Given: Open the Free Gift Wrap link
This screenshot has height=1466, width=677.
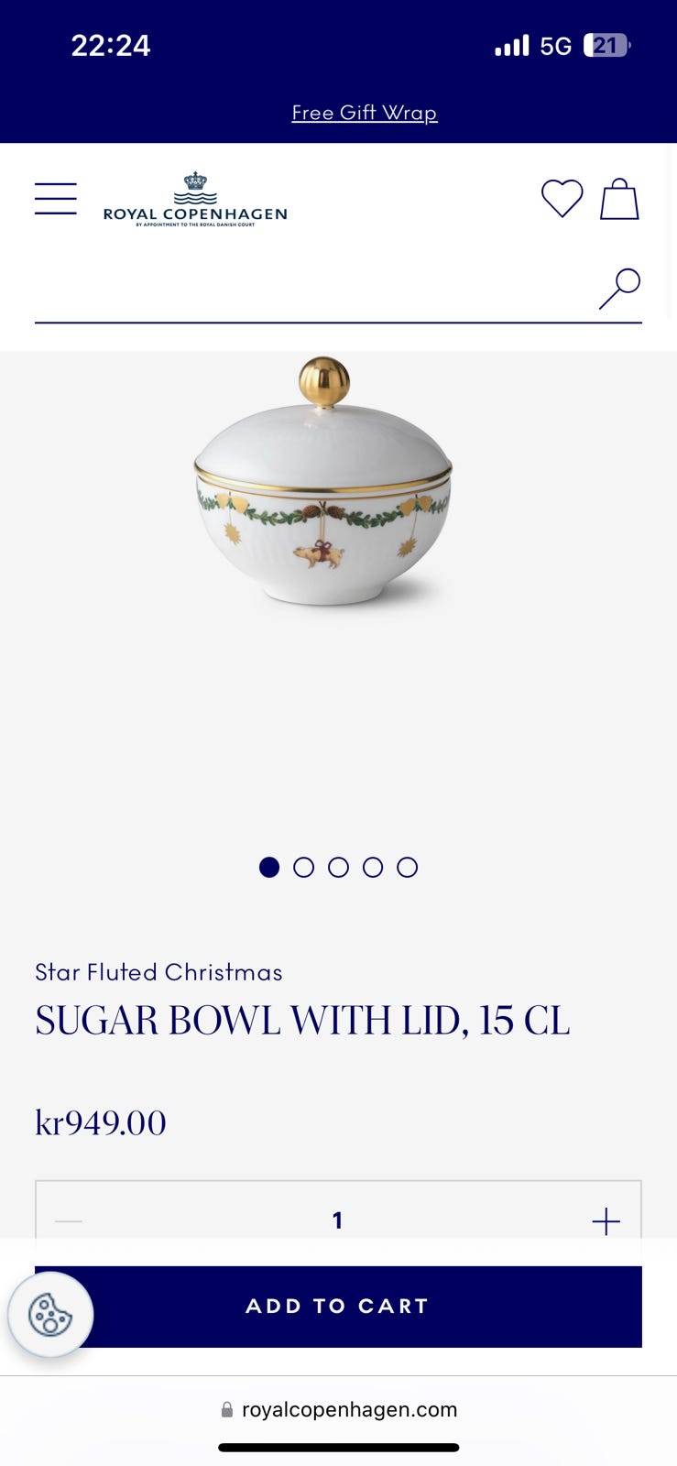Looking at the screenshot, I should tap(365, 113).
